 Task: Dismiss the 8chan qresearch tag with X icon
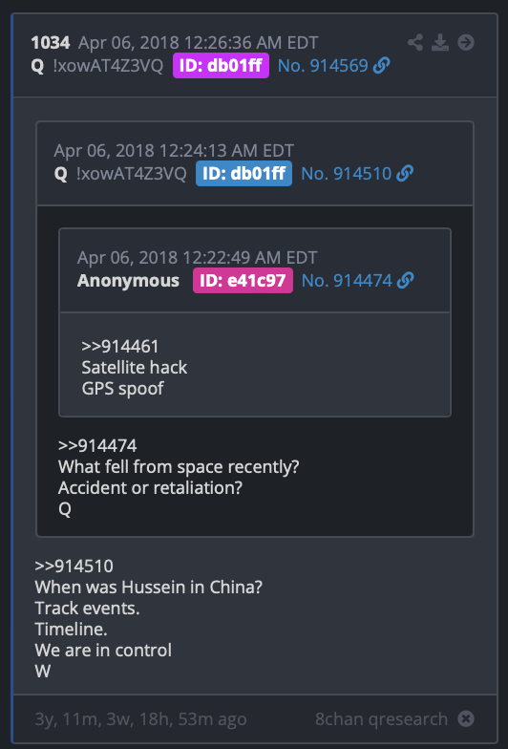[466, 718]
